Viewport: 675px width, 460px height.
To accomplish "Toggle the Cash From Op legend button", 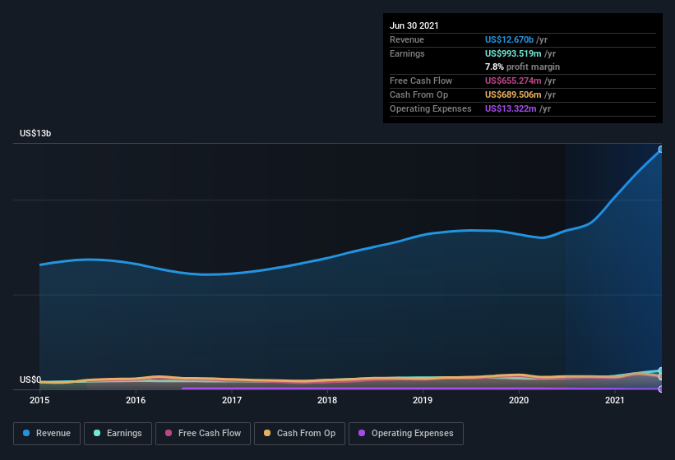I will [299, 434].
